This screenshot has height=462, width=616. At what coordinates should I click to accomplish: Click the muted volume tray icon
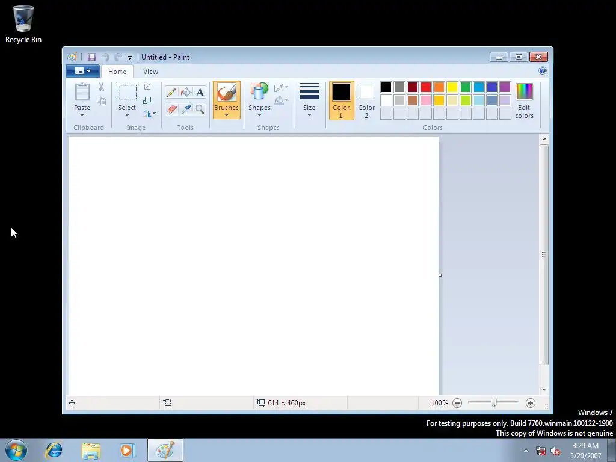555,451
